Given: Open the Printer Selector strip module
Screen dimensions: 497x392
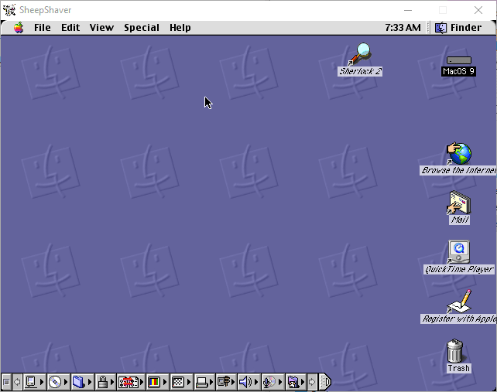Looking at the screenshot, I should click(204, 382).
